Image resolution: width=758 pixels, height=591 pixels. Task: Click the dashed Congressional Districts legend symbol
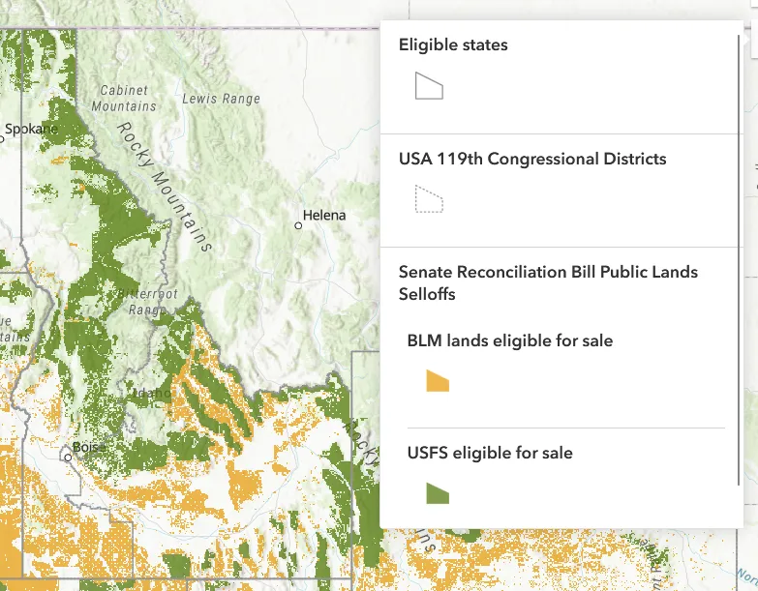429,199
